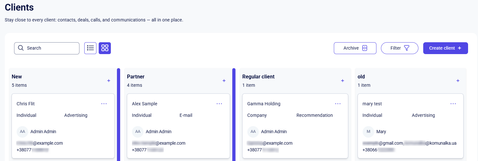Click the Chris Flit client name
The width and height of the screenshot is (478, 161).
coord(26,104)
